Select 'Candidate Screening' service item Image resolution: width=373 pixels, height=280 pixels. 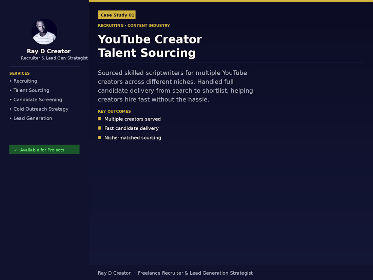coord(38,99)
